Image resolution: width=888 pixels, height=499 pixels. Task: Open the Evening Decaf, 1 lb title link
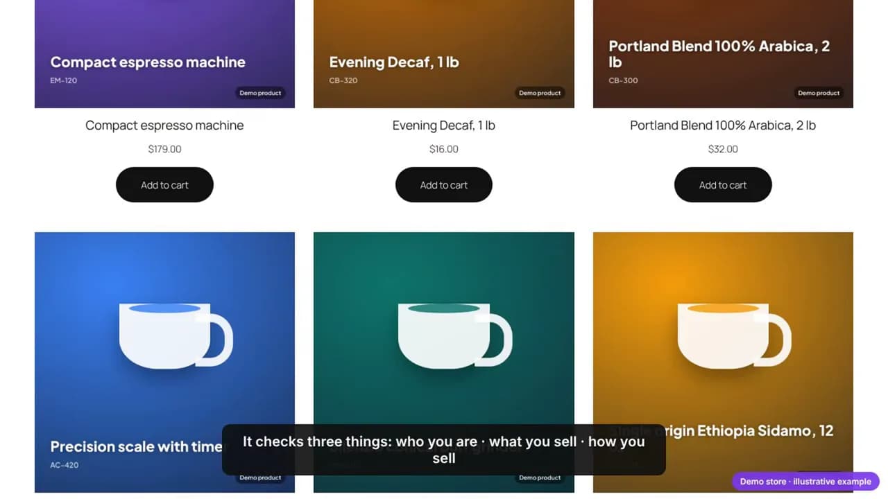click(444, 125)
